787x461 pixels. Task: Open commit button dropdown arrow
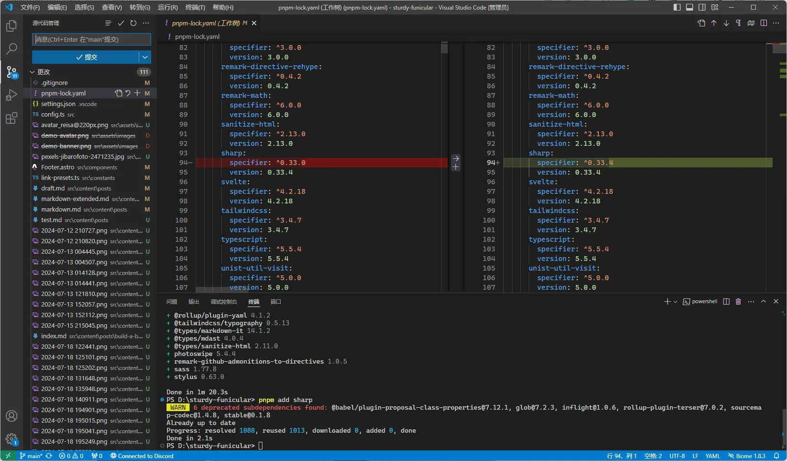click(x=145, y=57)
